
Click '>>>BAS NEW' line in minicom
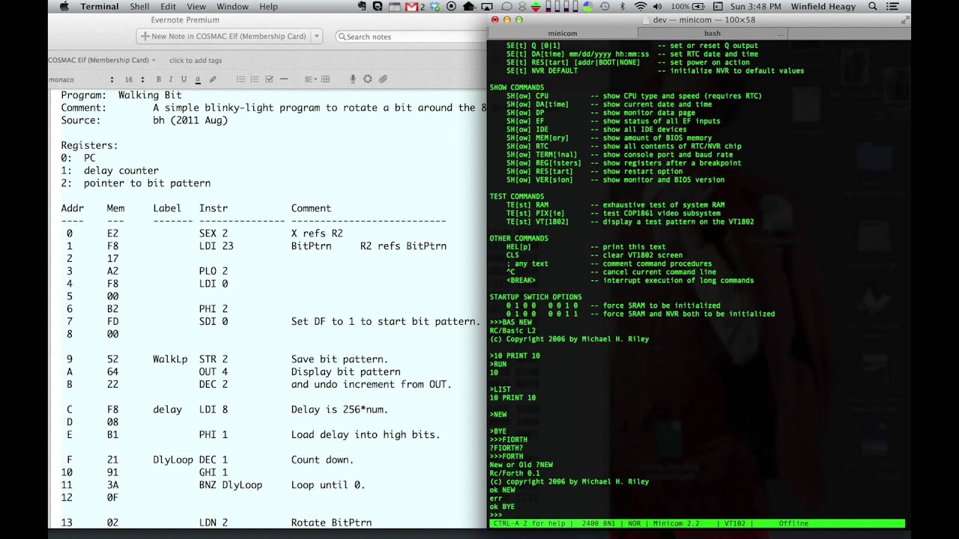(511, 322)
